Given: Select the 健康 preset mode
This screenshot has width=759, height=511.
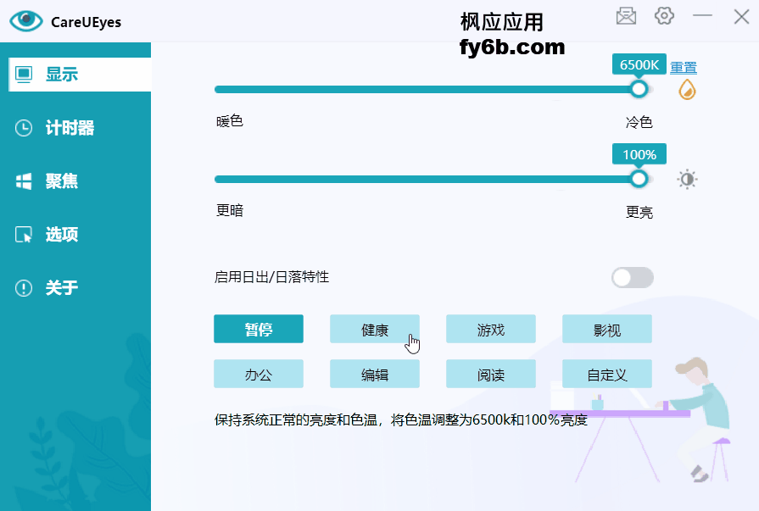Looking at the screenshot, I should (375, 329).
